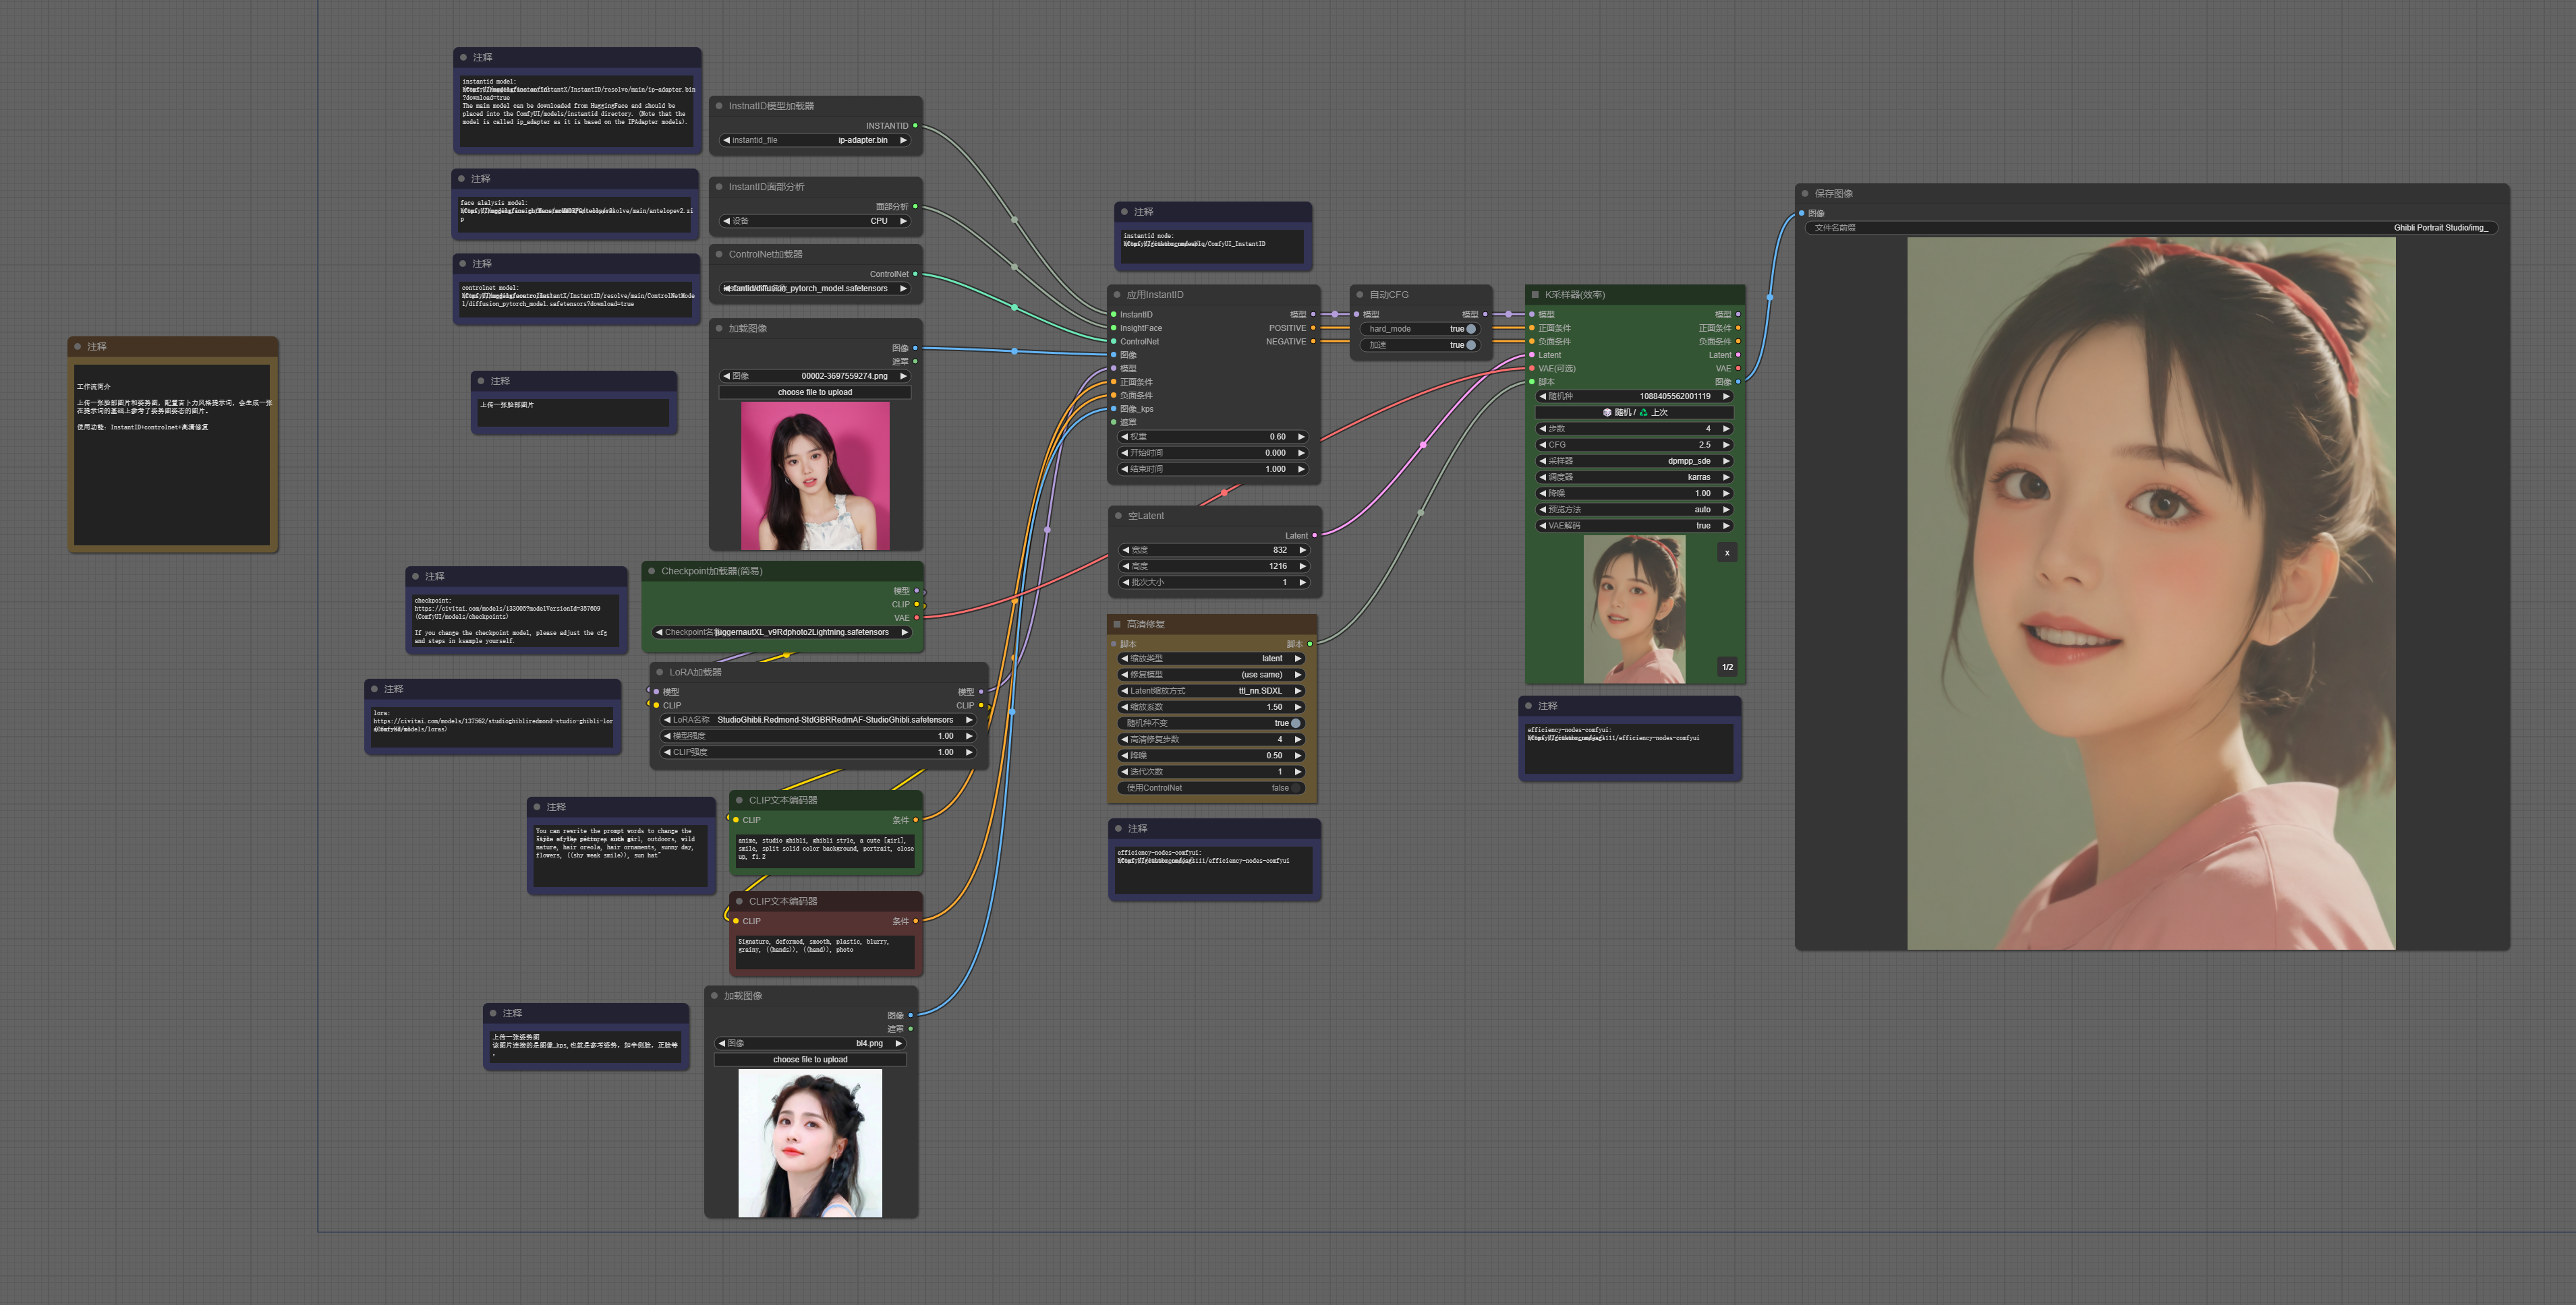
Task: Open the 缩放类型 latent dropdown
Action: (x=1212, y=659)
